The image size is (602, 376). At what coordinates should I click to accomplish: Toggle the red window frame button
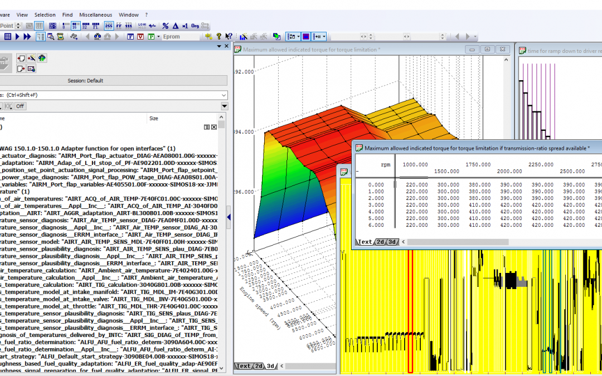[x=306, y=36]
